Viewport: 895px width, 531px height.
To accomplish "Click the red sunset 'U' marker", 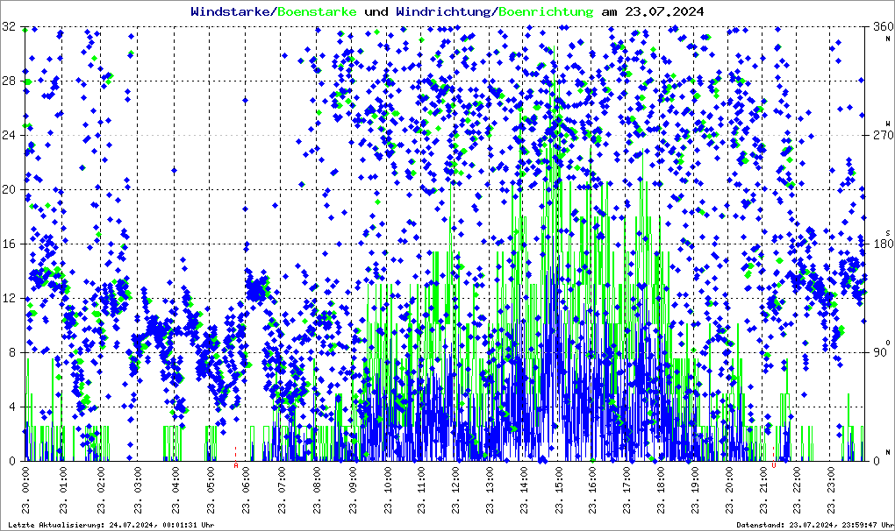I will (x=774, y=465).
